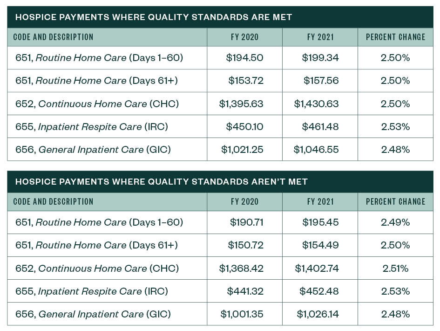440x331 pixels.
Task: Click the $1,430.63 cell
Action: (x=317, y=103)
